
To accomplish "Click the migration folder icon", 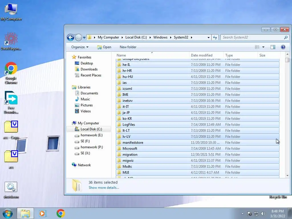I will tap(119, 154).
